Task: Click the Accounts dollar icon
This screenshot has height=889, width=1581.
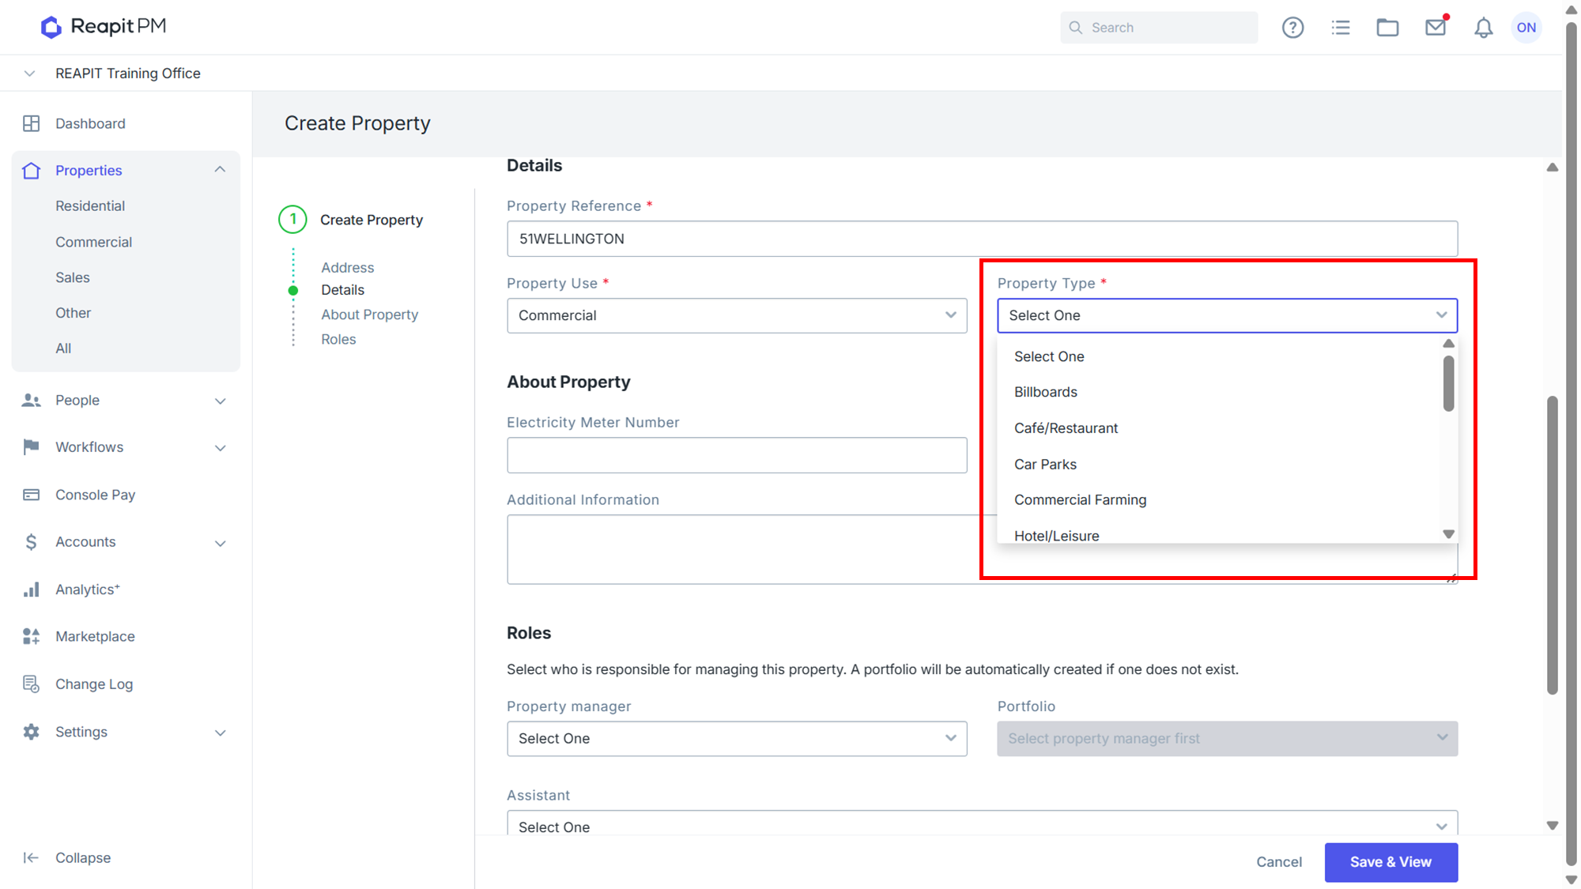Action: click(x=32, y=542)
